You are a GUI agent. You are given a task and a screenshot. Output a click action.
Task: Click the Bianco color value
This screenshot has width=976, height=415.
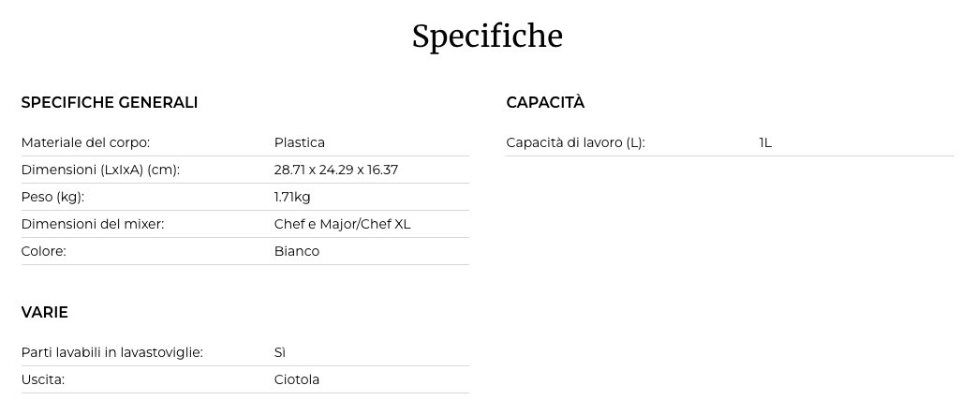[297, 252]
